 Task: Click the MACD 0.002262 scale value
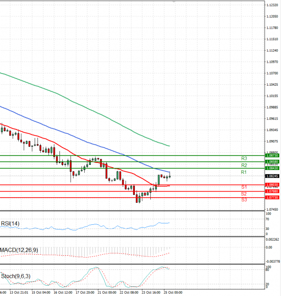tap(272, 239)
